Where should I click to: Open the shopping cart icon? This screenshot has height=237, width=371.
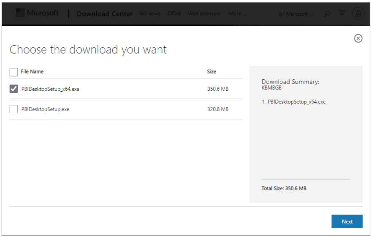click(342, 13)
